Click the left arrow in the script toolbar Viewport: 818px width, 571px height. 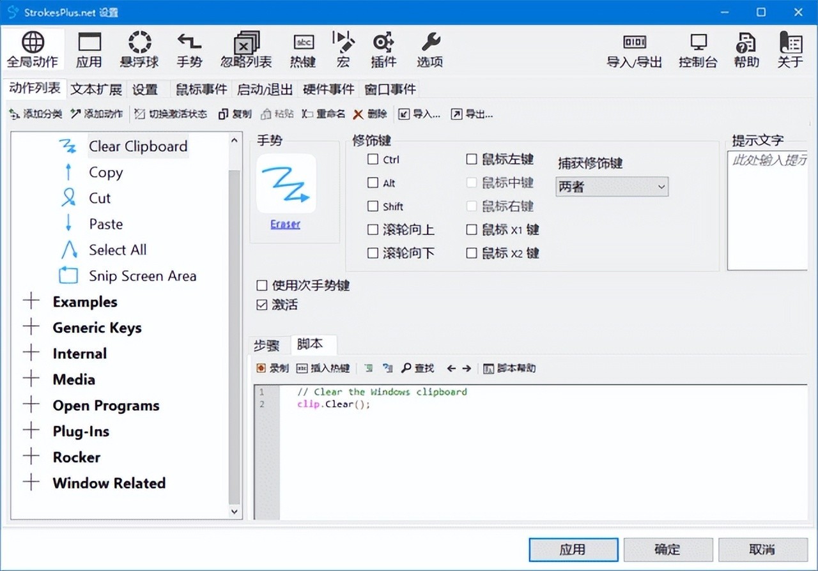[451, 369]
